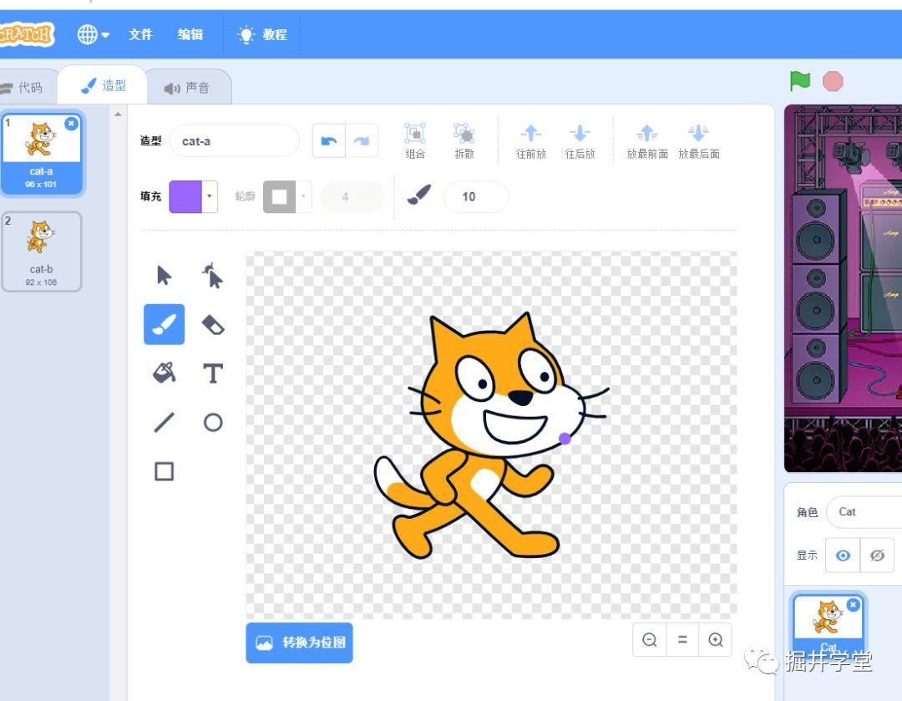Viewport: 902px width, 701px height.
Task: Click the purple fill color swatch
Action: (x=185, y=196)
